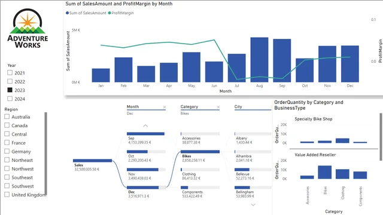Screen dimensions: 383x215
Task: Select the Accessories category node
Action: point(200,134)
